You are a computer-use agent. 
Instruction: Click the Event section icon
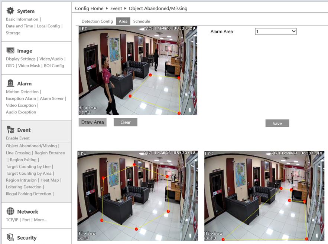coord(10,130)
